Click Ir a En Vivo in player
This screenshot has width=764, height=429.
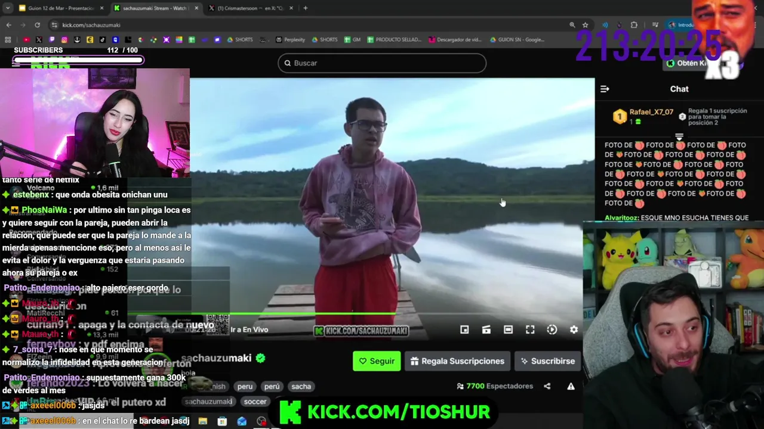tap(249, 329)
